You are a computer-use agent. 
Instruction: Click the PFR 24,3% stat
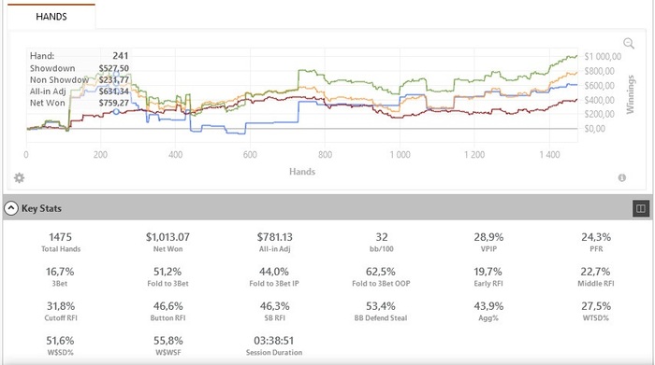pyautogui.click(x=596, y=242)
